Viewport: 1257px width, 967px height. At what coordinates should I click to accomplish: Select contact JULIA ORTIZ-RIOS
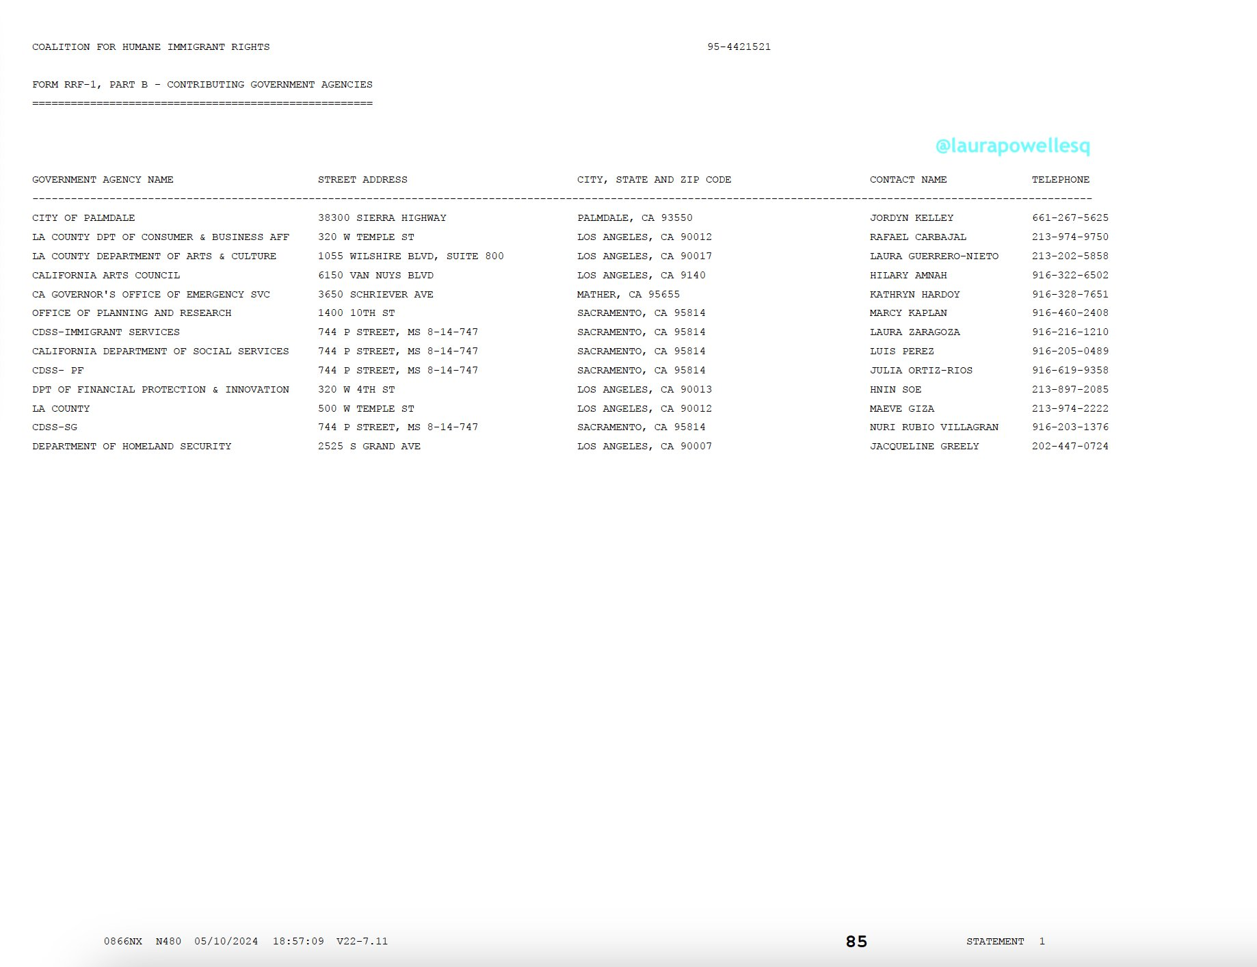(921, 371)
